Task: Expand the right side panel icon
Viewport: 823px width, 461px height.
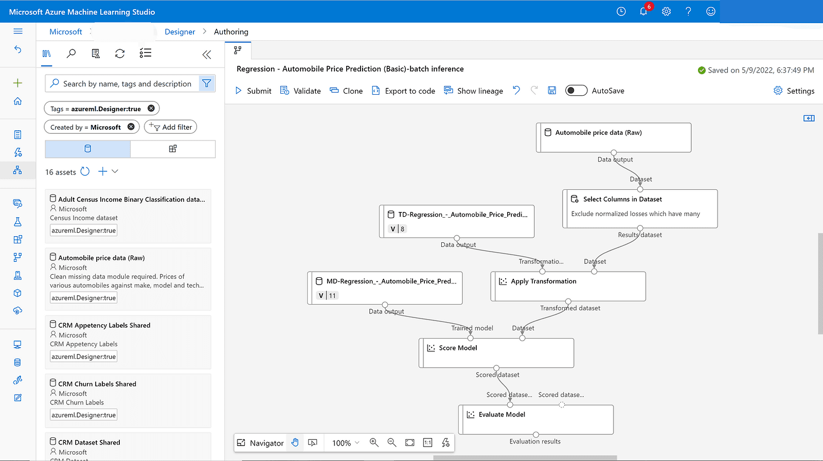Action: [x=809, y=118]
